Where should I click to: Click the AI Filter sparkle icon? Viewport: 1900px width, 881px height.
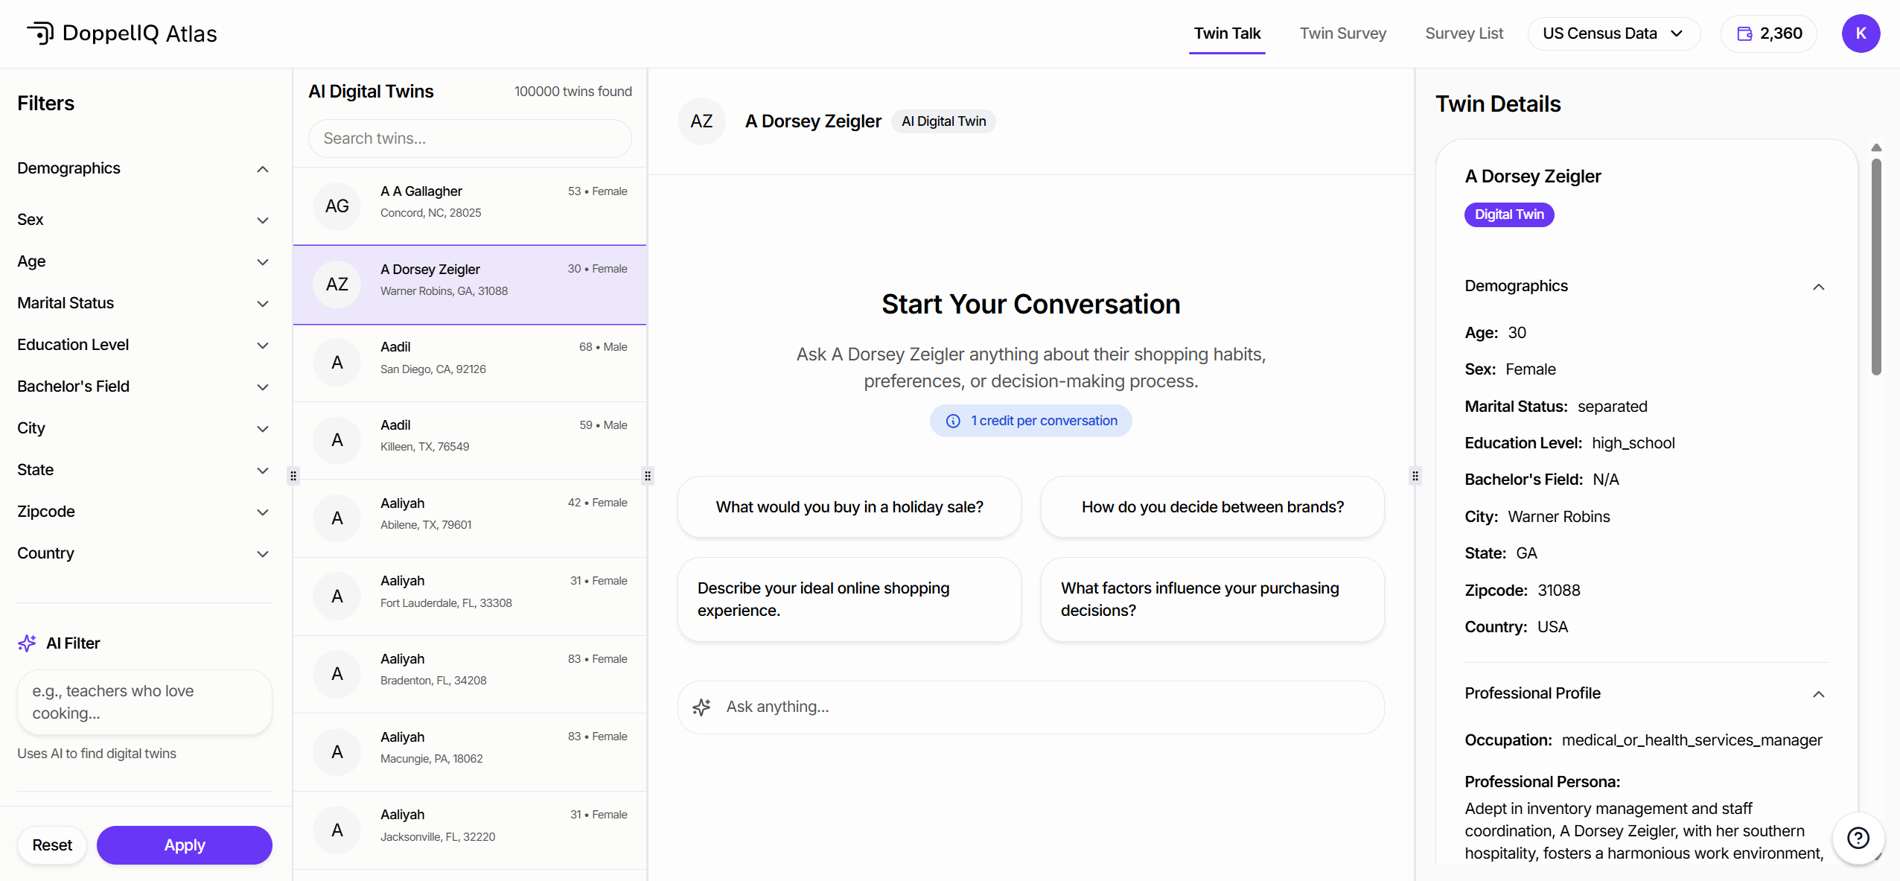27,643
